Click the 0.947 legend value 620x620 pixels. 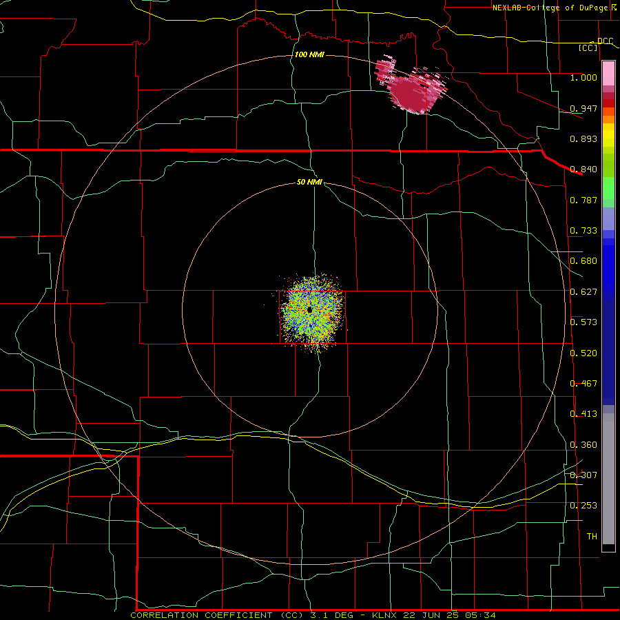(583, 108)
